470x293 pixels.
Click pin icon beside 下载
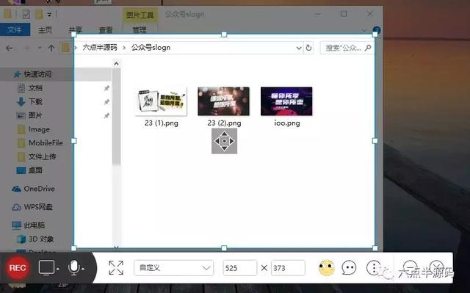coord(106,102)
